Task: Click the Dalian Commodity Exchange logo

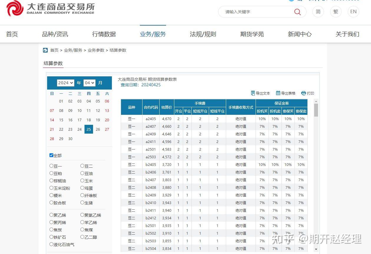Action: [50, 9]
